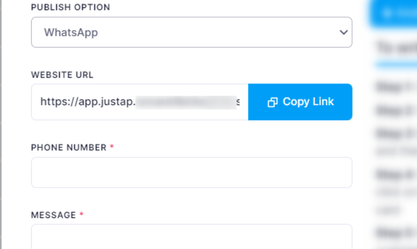417x249 pixels.
Task: Click the WEBSITE URL label
Action: click(62, 75)
